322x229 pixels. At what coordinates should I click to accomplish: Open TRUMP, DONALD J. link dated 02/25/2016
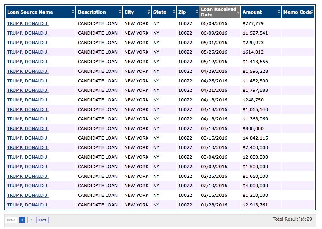(x=28, y=176)
